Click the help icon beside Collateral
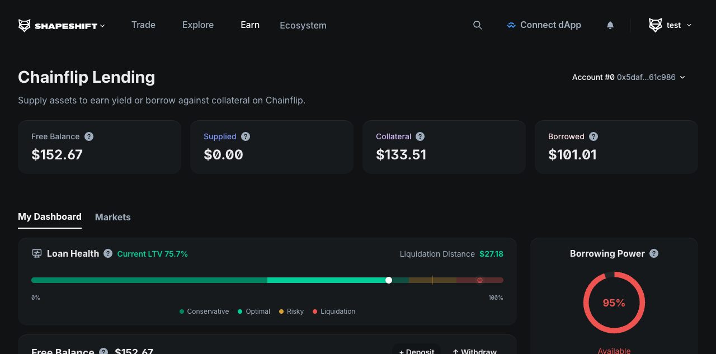This screenshot has height=354, width=716. click(x=420, y=136)
